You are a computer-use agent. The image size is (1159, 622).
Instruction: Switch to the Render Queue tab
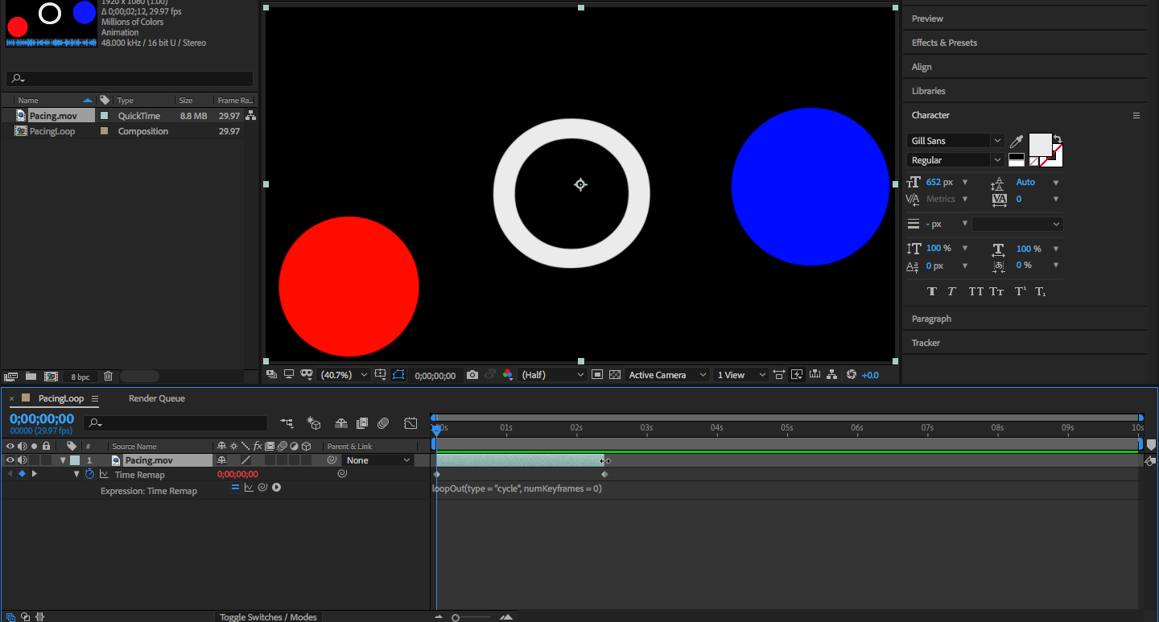click(156, 398)
